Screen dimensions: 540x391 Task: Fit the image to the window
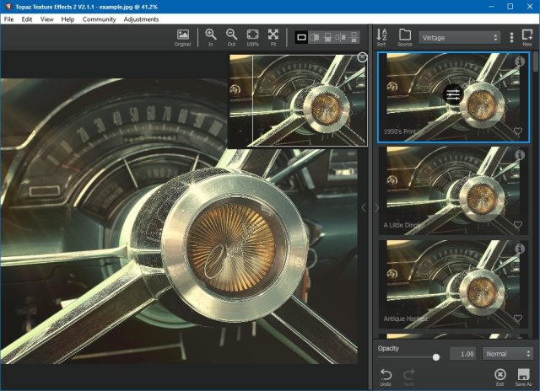273,37
